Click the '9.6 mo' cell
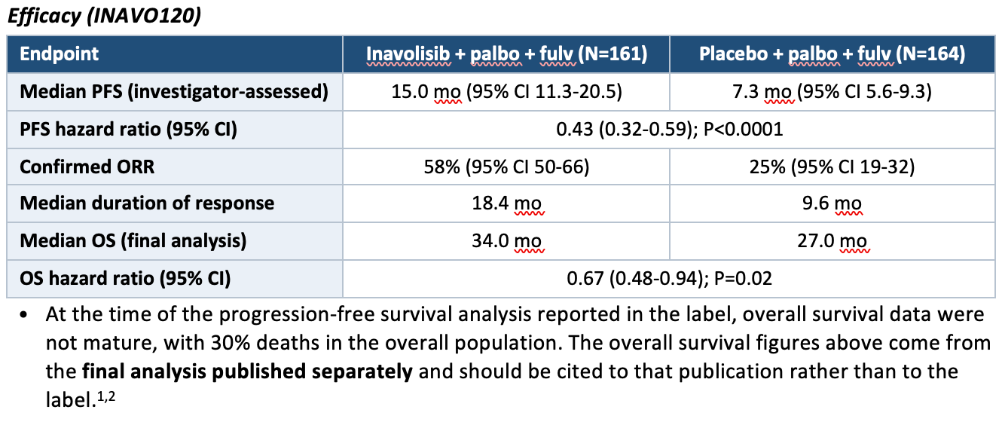The height and width of the screenshot is (422, 1002). [832, 203]
